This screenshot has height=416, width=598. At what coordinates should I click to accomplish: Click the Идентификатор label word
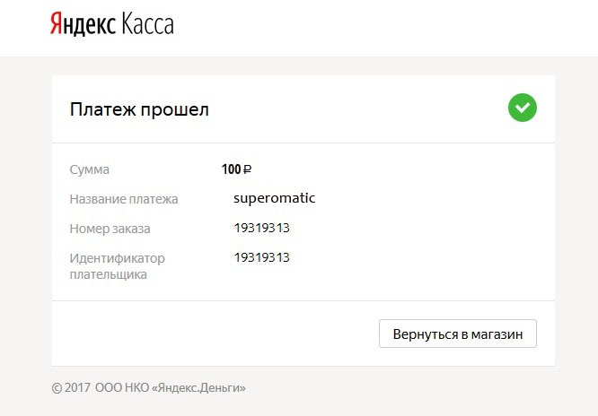click(117, 258)
